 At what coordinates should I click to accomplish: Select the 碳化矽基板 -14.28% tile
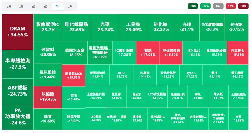(168, 75)
